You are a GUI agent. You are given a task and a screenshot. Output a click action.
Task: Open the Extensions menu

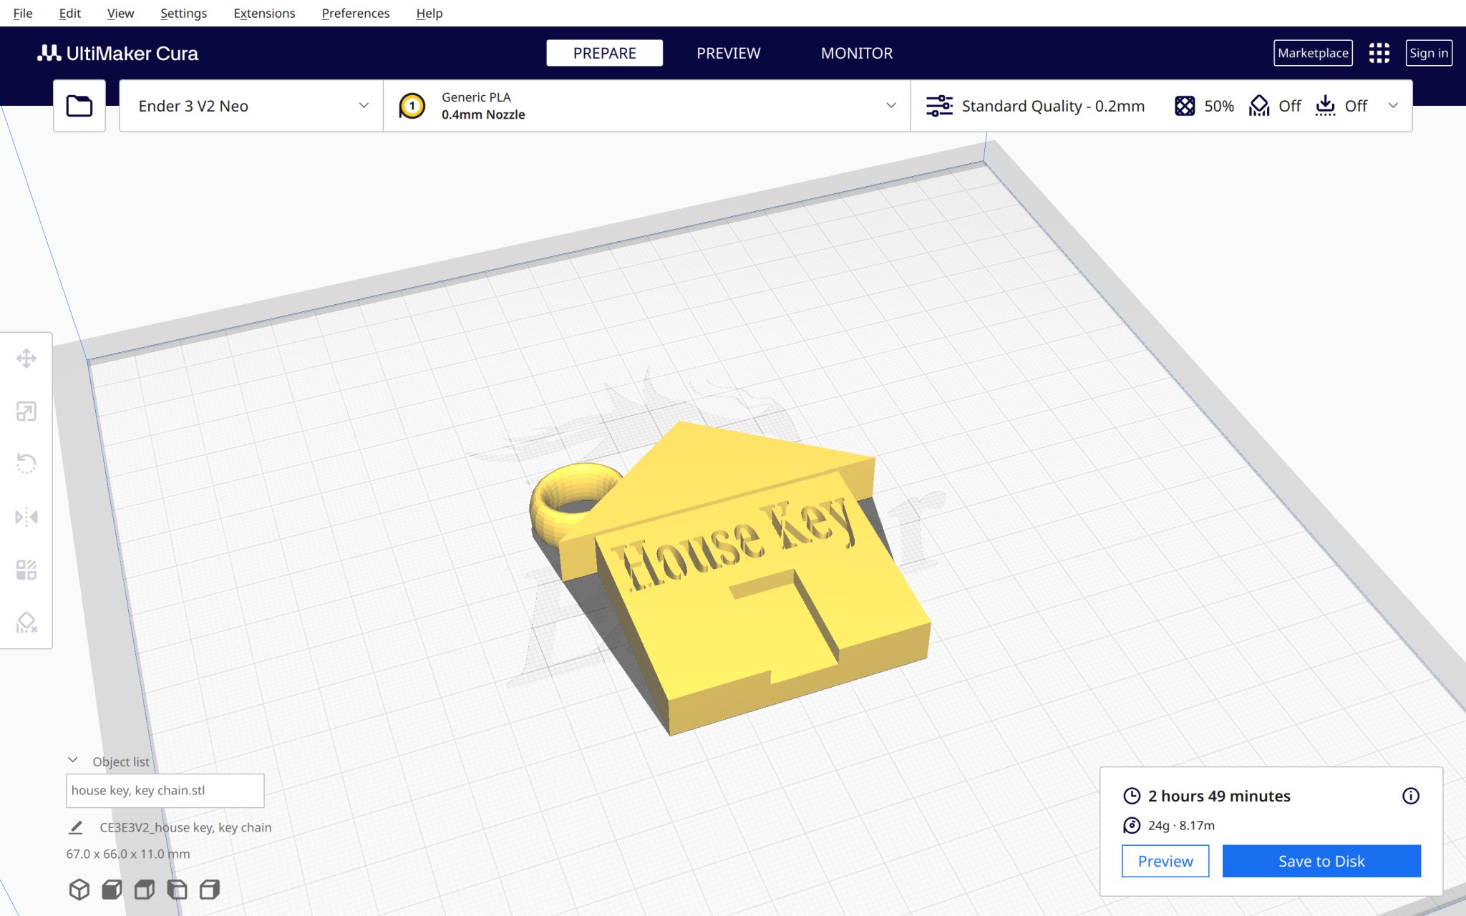coord(264,13)
